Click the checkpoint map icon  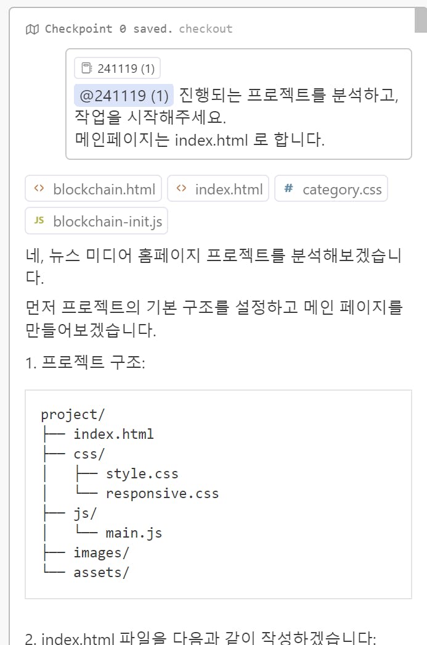32,29
